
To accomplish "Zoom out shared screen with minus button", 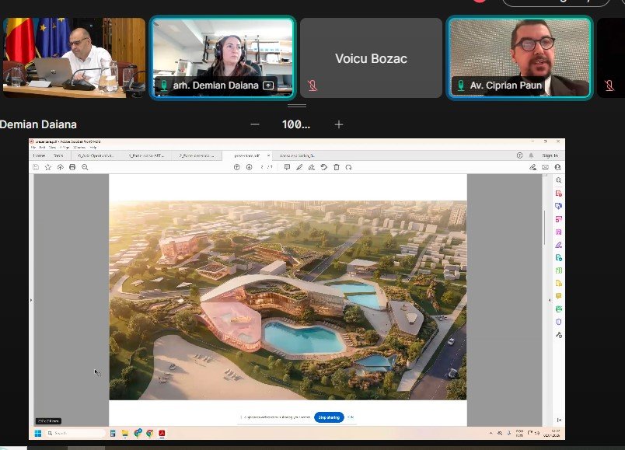I will click(255, 124).
